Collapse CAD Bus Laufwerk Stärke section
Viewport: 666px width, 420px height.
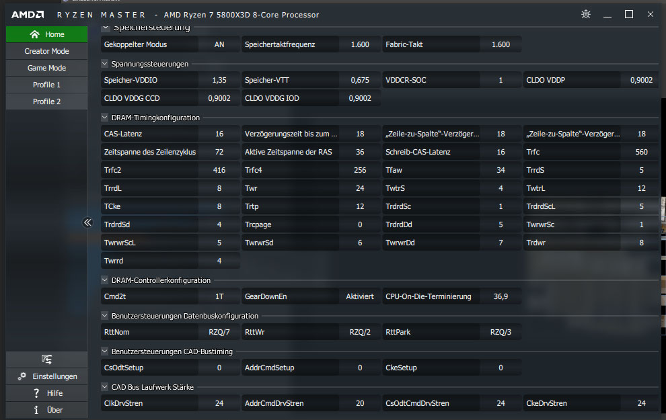coord(105,387)
